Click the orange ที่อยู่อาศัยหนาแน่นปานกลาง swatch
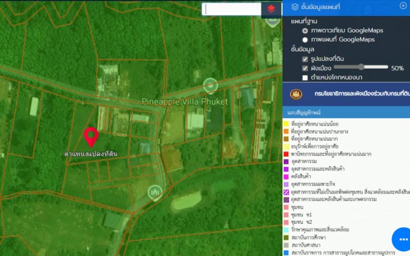This screenshot has height=256, width=410. point(286,132)
